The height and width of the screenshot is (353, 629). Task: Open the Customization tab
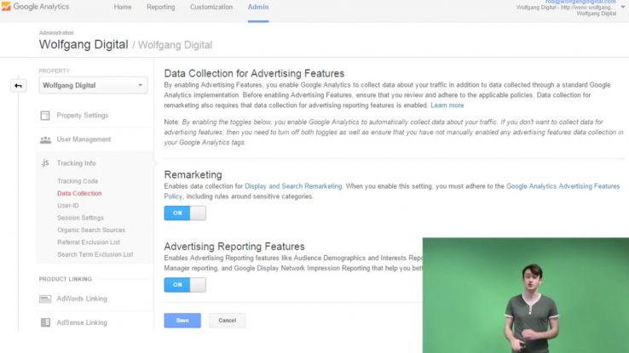point(211,8)
